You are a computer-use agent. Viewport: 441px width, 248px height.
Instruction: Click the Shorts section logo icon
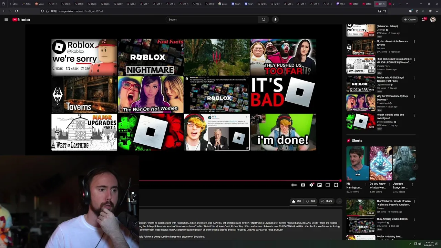click(349, 141)
